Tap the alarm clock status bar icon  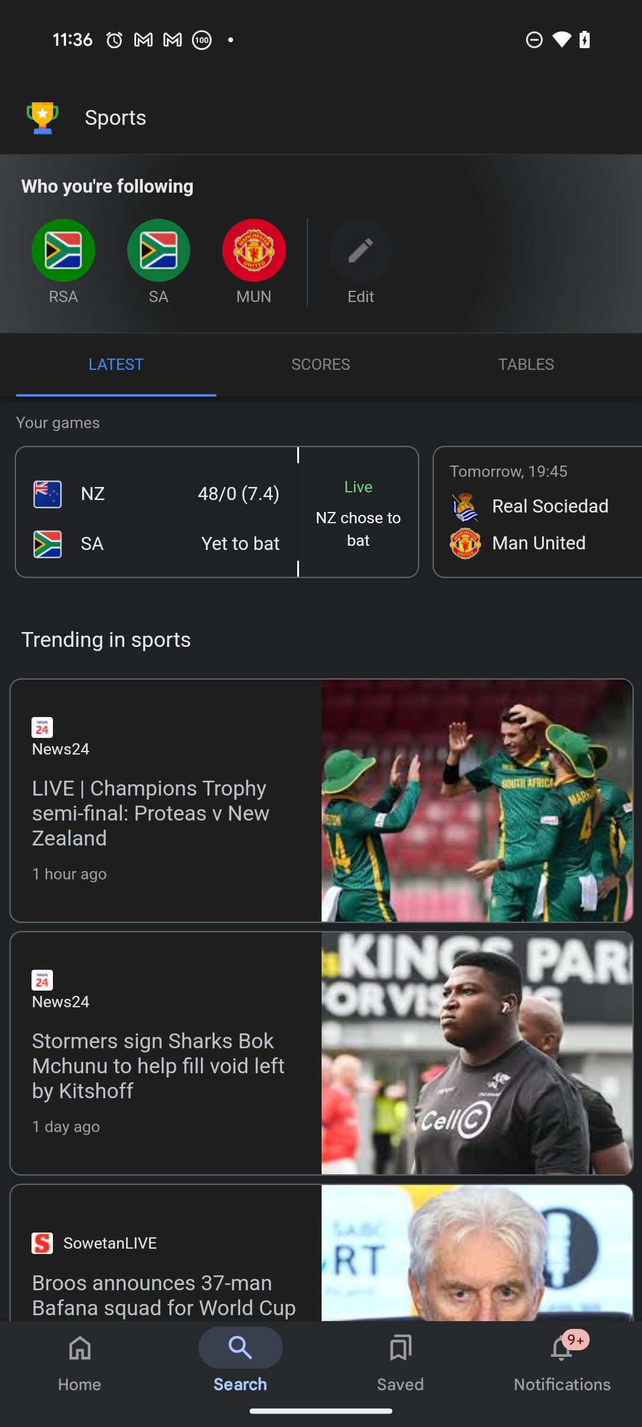tap(114, 40)
